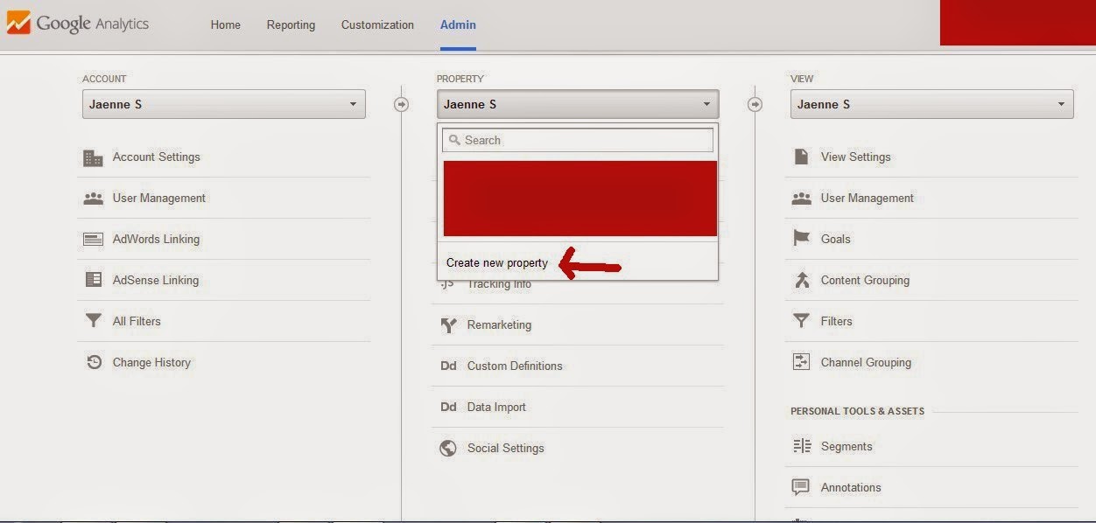Open the Account dropdown showing Jaenne S
Viewport: 1096px width, 523px height.
coord(224,104)
